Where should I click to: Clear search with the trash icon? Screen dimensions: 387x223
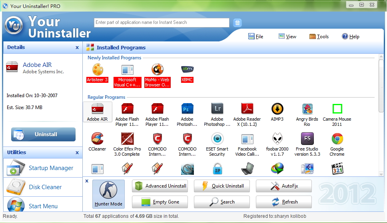[237, 23]
